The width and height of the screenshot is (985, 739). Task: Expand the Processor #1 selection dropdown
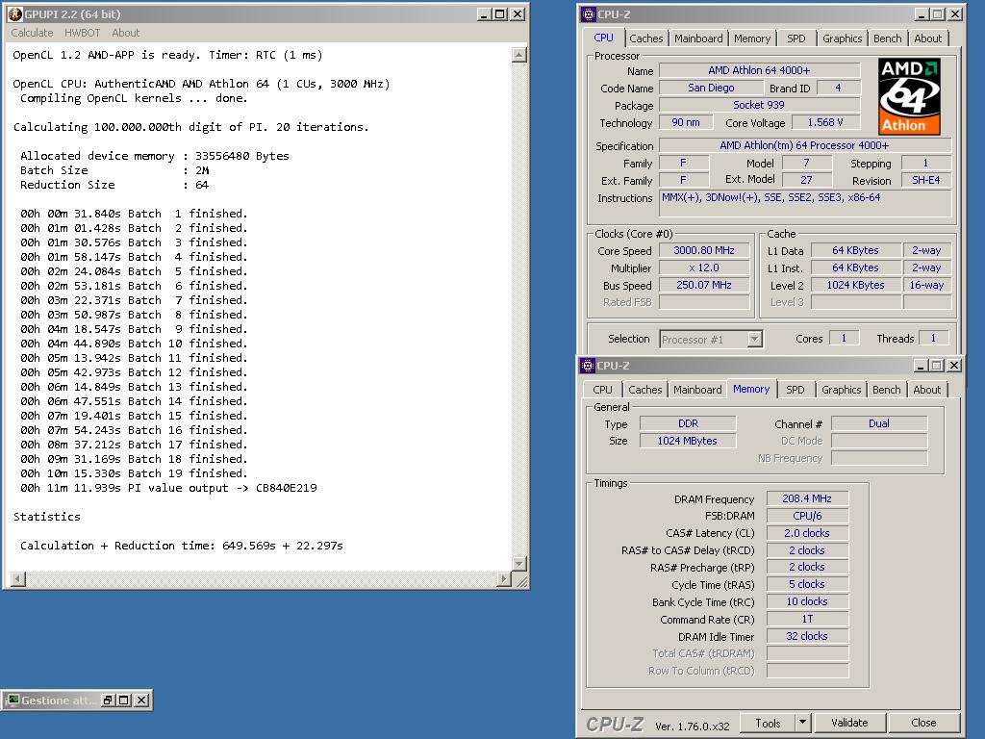[754, 340]
